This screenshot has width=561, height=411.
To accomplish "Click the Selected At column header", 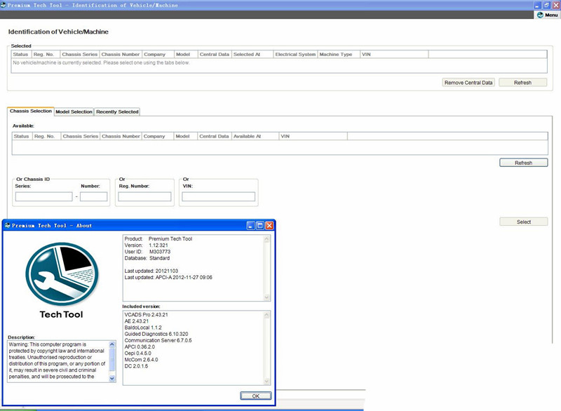I will point(252,55).
